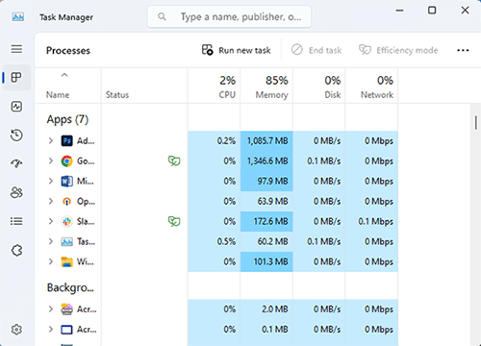Viewport: 481px width, 346px height.
Task: Expand the first Acrobat background process
Action: click(x=51, y=309)
